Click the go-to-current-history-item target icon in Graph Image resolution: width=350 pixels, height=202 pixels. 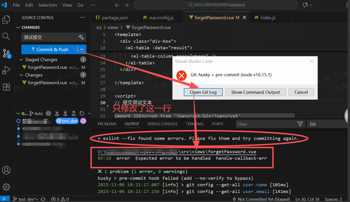pyautogui.click(x=48, y=113)
